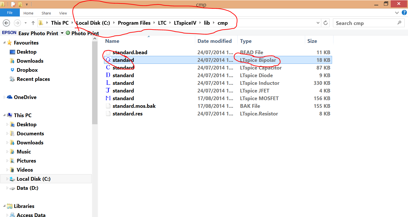Select OneDrive in navigation pane
The width and height of the screenshot is (408, 217).
[x=25, y=97]
